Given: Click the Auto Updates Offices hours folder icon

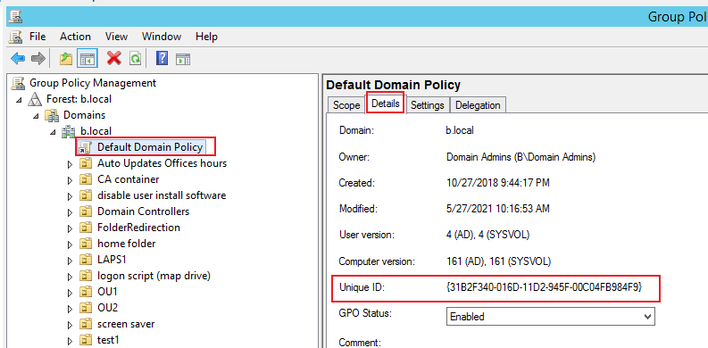Looking at the screenshot, I should pyautogui.click(x=86, y=163).
